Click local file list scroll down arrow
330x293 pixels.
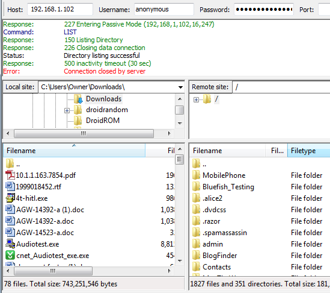tap(180, 260)
